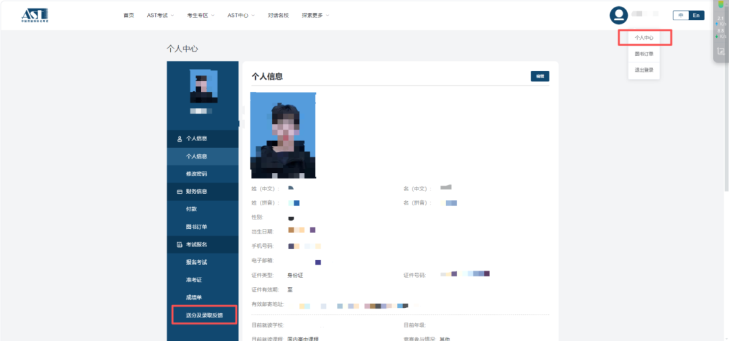Viewport: 729px width, 341px height.
Task: Click the form icon beside 考试报名
Action: (180, 244)
